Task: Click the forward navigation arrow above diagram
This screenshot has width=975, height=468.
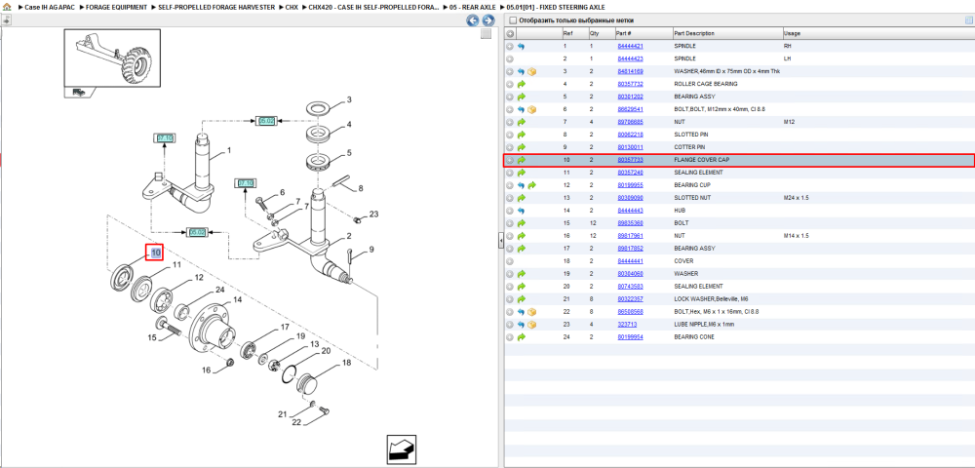Action: (x=488, y=20)
